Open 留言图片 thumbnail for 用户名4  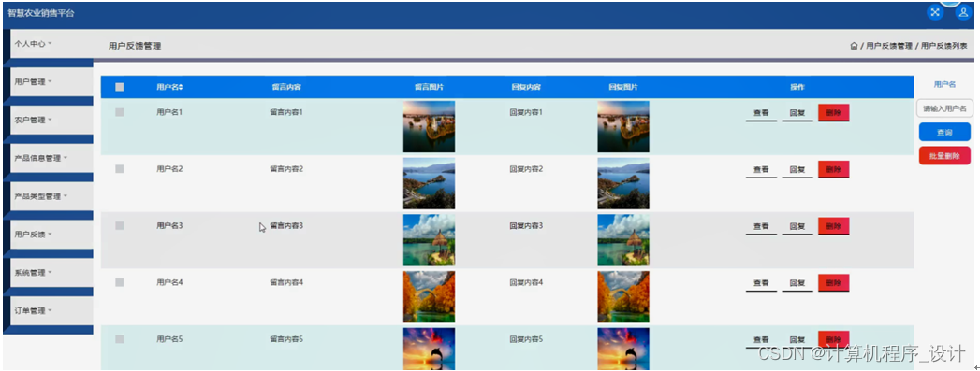(429, 297)
